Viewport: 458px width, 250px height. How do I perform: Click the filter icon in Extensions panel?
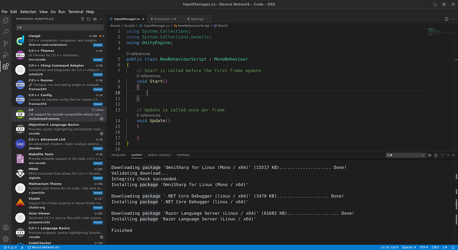click(82, 19)
